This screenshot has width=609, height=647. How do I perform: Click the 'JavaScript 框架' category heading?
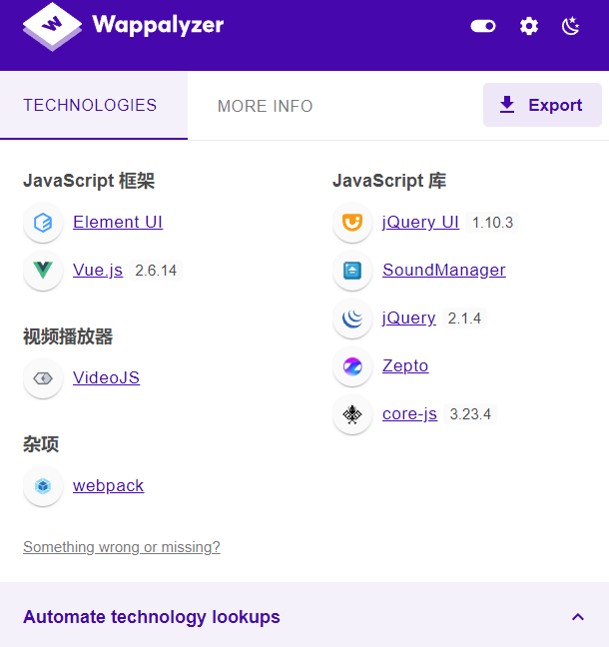click(89, 181)
